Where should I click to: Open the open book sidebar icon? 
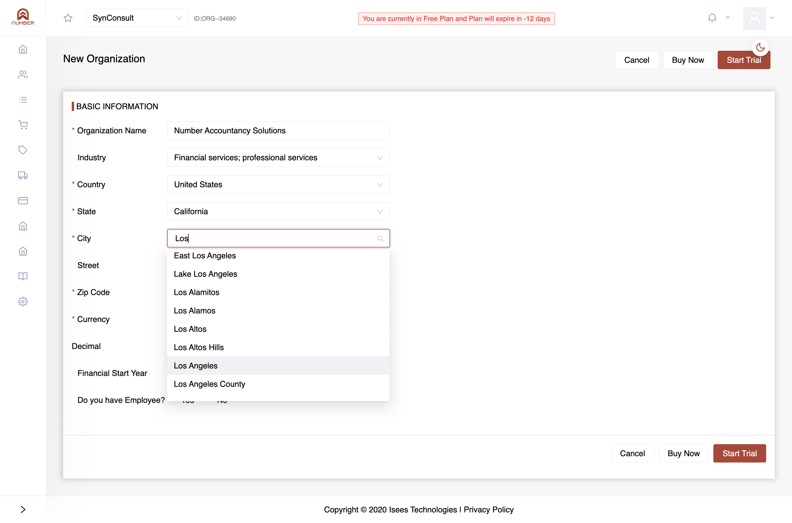point(23,276)
